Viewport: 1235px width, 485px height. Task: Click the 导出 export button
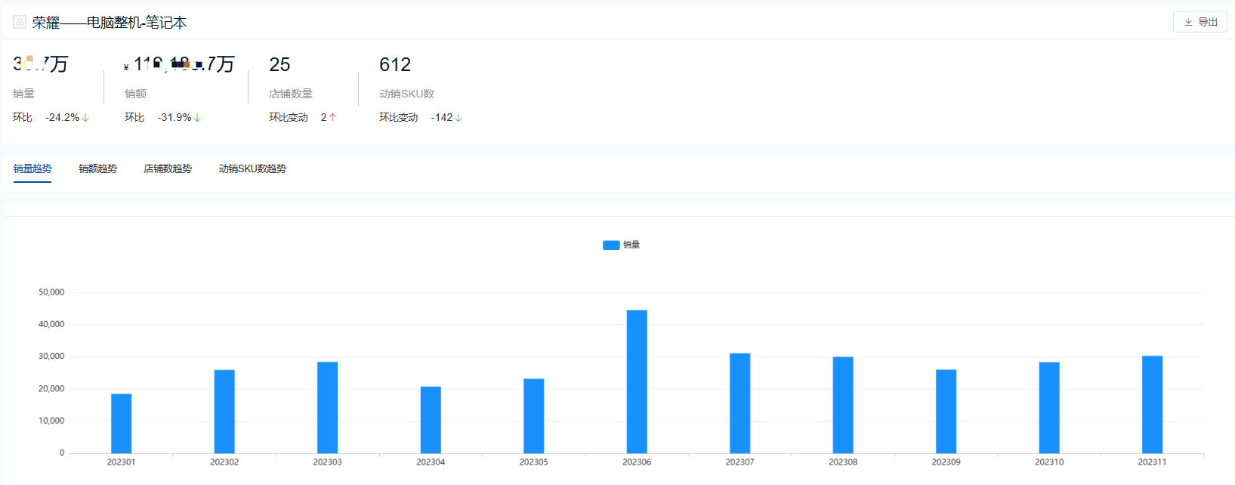point(1199,22)
